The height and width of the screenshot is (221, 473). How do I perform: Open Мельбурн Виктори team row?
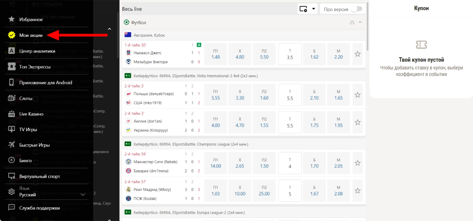coord(150,62)
